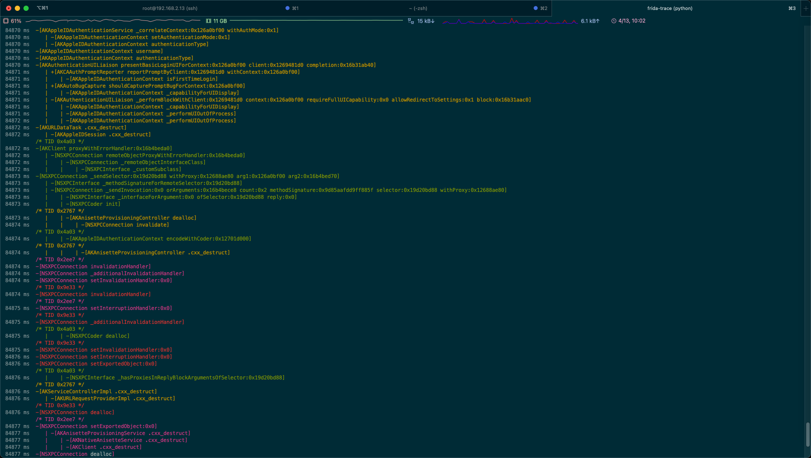Image resolution: width=811 pixels, height=458 pixels.
Task: Click the NSXPCInterface _customSubclass line
Action: tap(131, 169)
